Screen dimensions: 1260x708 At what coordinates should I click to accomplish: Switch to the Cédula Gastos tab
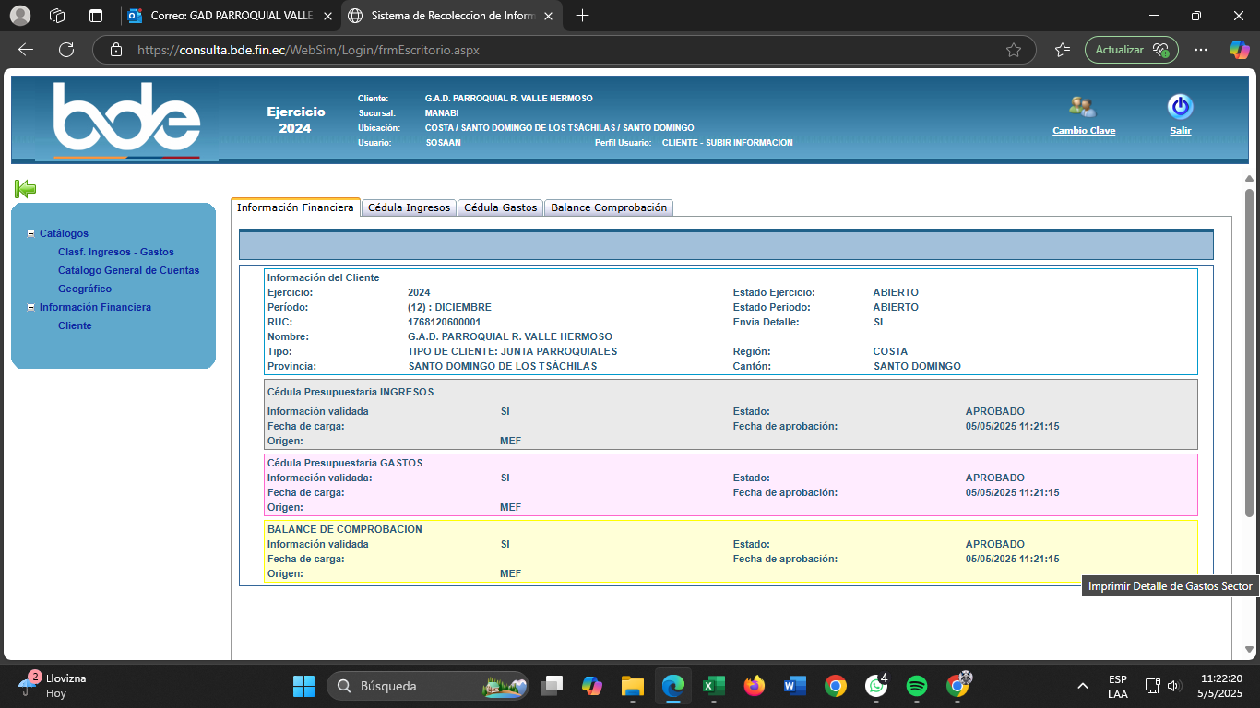pos(500,207)
